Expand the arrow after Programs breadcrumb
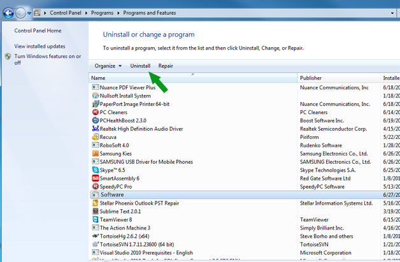Image resolution: width=400 pixels, height=262 pixels. 118,13
